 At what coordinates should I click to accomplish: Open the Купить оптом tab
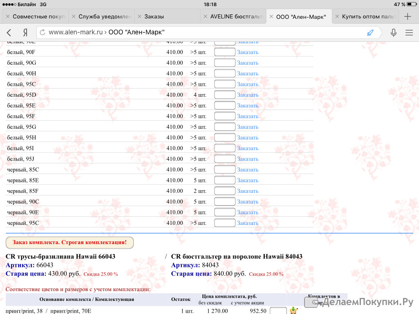(368, 17)
